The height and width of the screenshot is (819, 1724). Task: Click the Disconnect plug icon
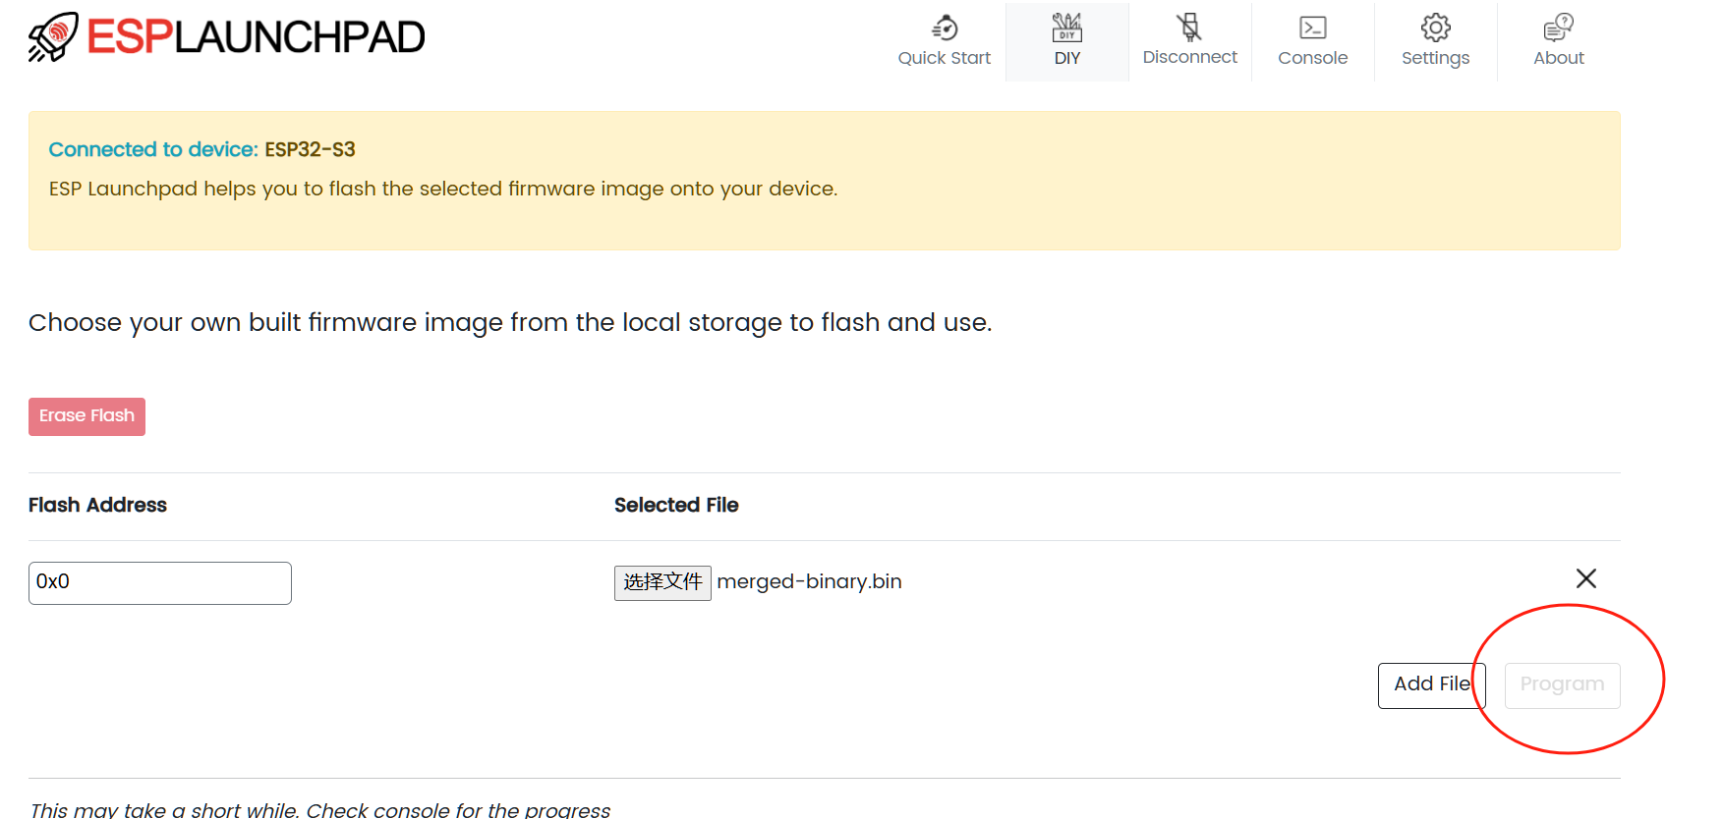click(1189, 27)
